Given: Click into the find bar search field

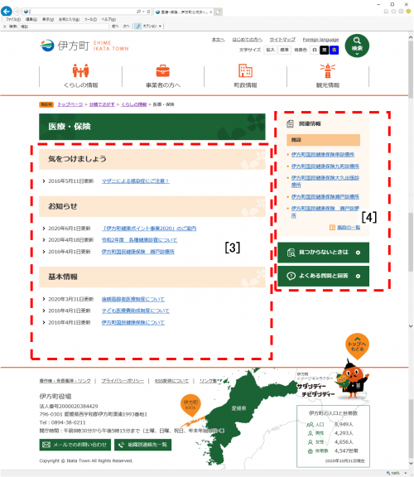Looking at the screenshot, I should pyautogui.click(x=65, y=26).
